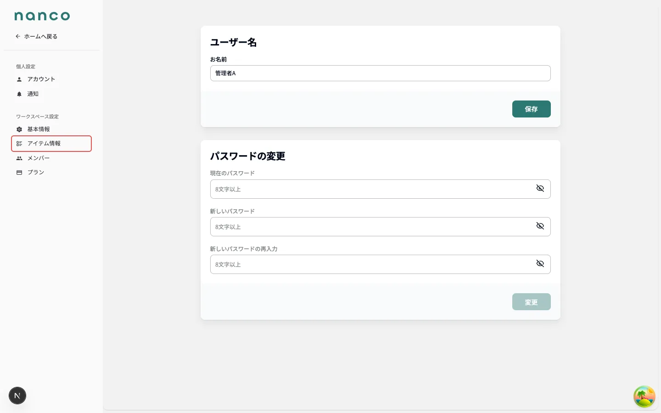Screen dimensions: 661x413
Task: Click the ユーザー名 heading
Action: pos(233,42)
